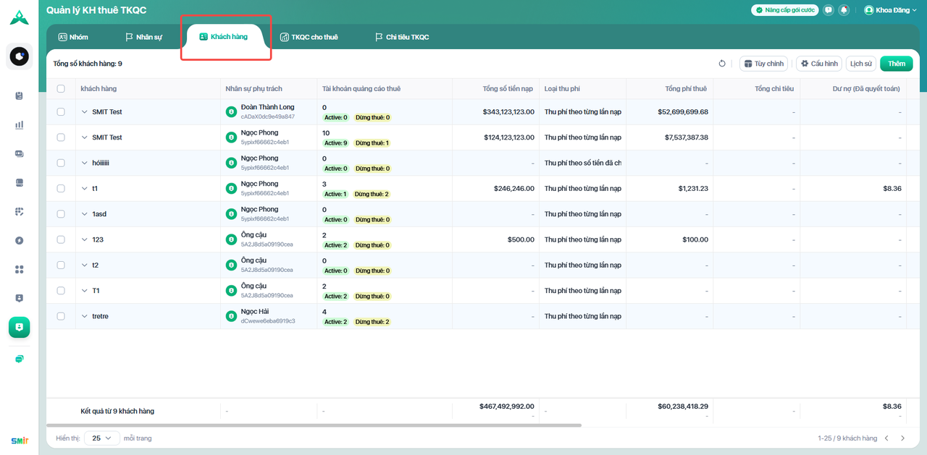The width and height of the screenshot is (927, 455).
Task: Open the notification bell
Action: [844, 10]
